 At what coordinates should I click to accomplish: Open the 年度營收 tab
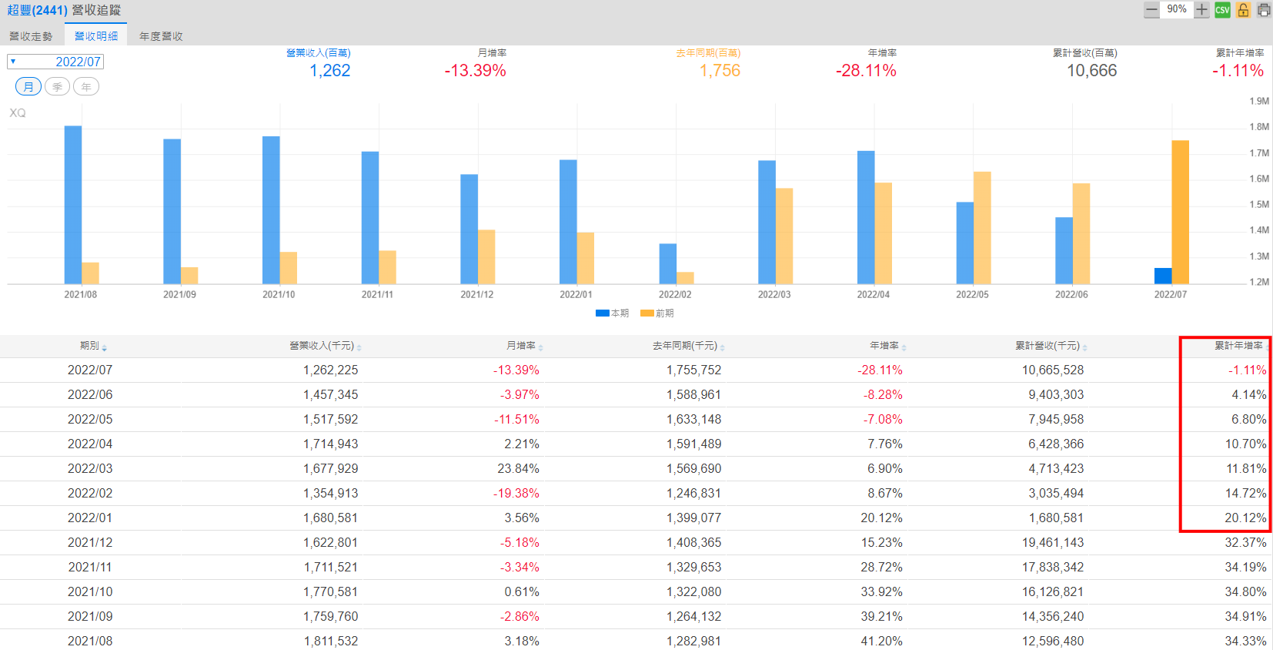click(161, 36)
